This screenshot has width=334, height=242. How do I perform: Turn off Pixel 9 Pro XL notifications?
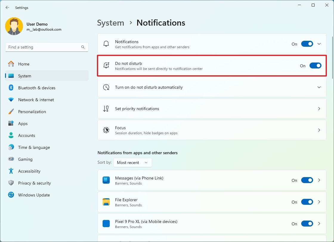(307, 224)
